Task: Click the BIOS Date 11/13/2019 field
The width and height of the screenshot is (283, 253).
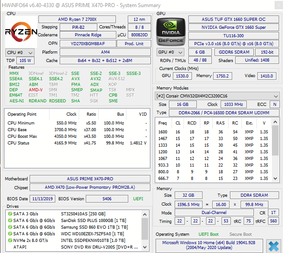Action: [x=42, y=199]
